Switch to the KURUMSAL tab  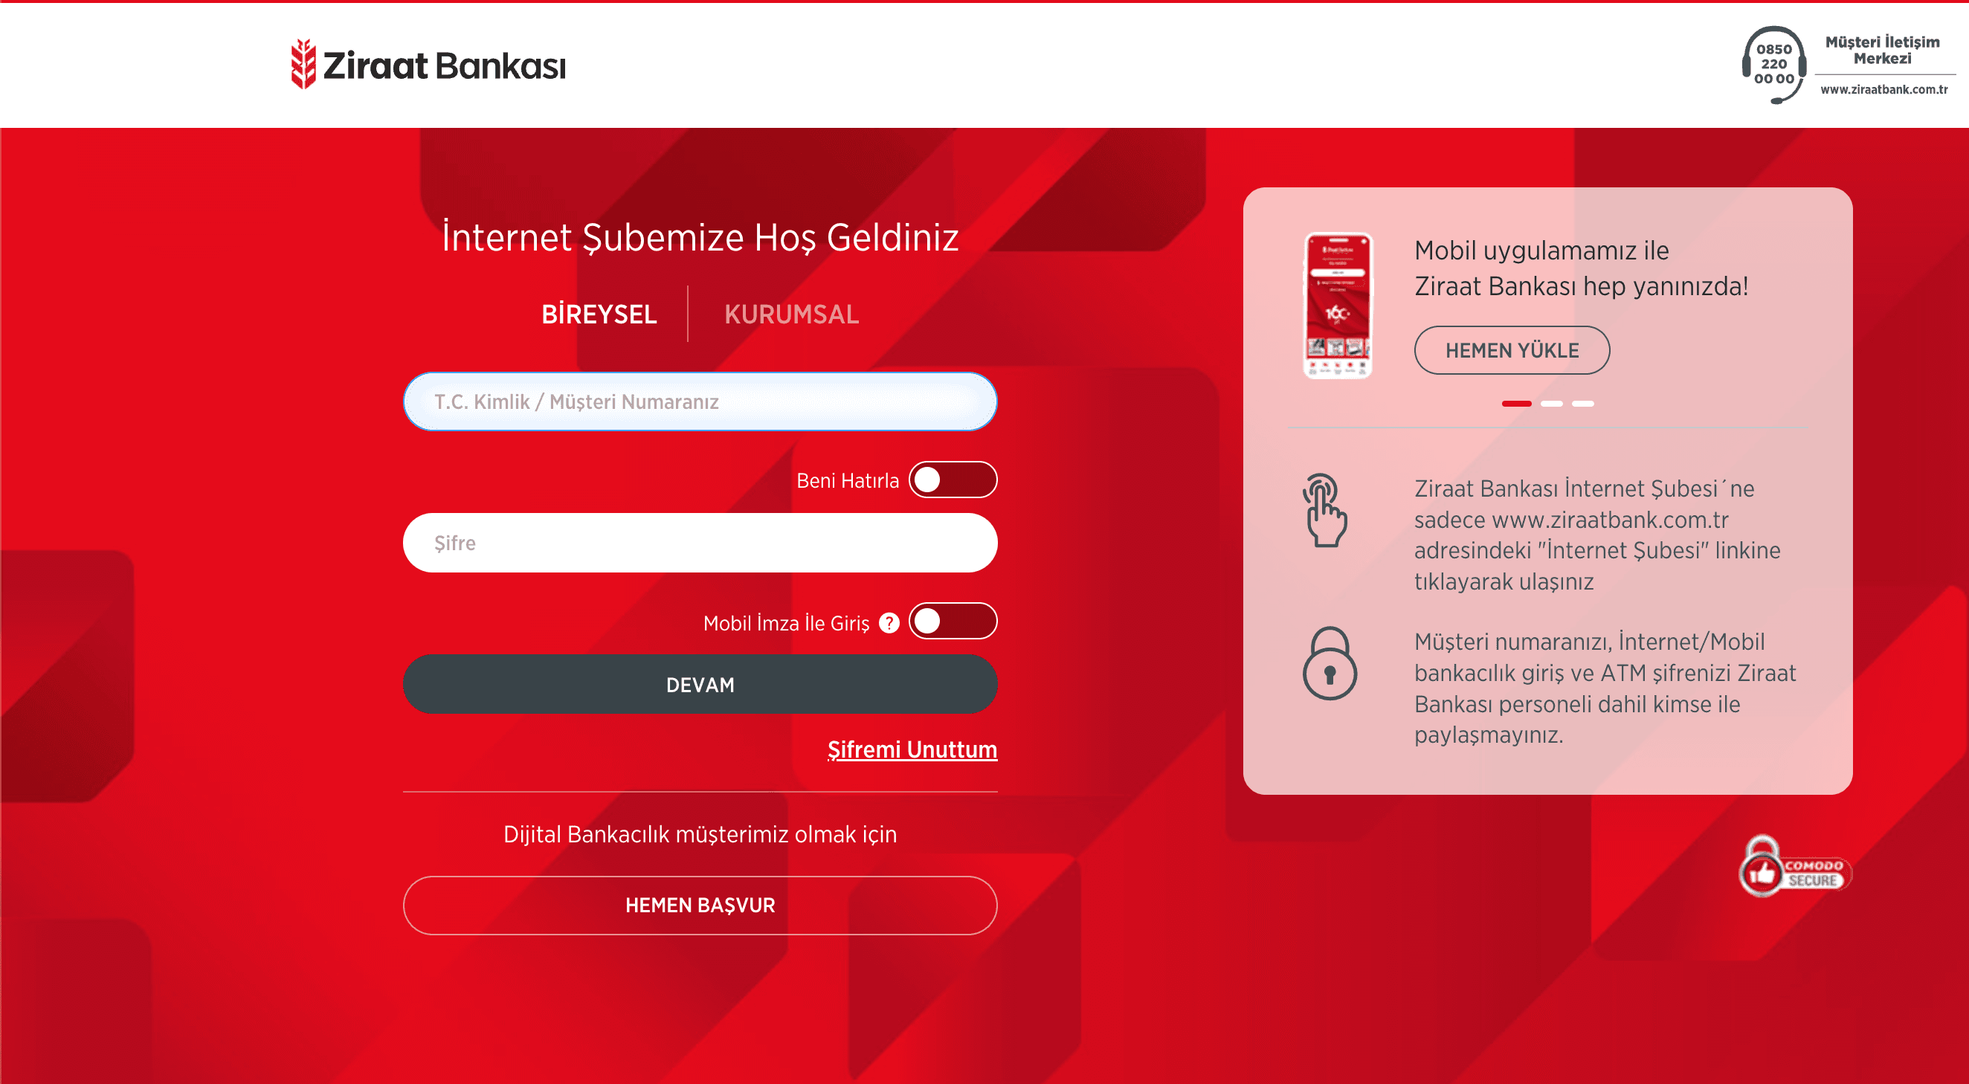point(791,314)
